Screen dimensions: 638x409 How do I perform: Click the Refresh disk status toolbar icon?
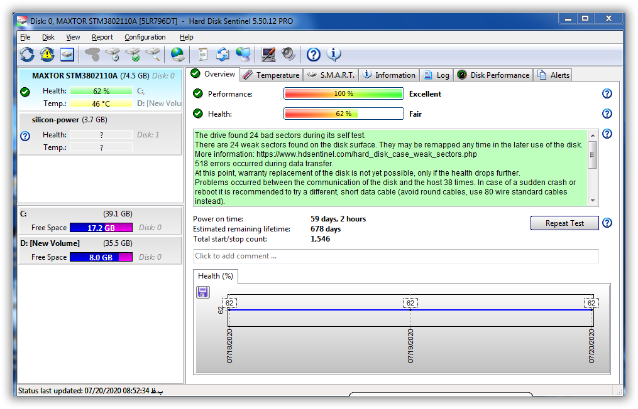click(x=27, y=55)
